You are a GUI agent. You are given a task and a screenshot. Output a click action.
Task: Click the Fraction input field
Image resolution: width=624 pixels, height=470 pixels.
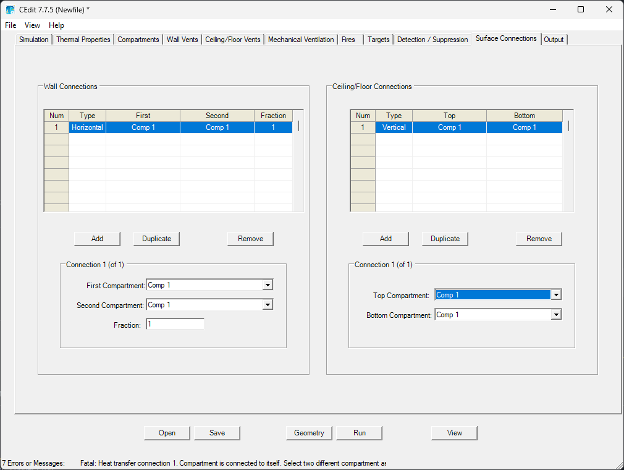[x=175, y=325]
